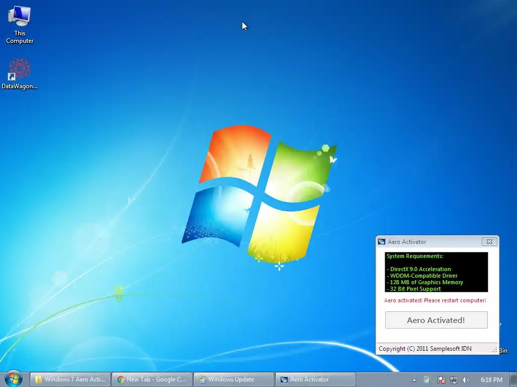Select Aero Activator taskbar button
This screenshot has width=517, height=387.
tap(315, 379)
